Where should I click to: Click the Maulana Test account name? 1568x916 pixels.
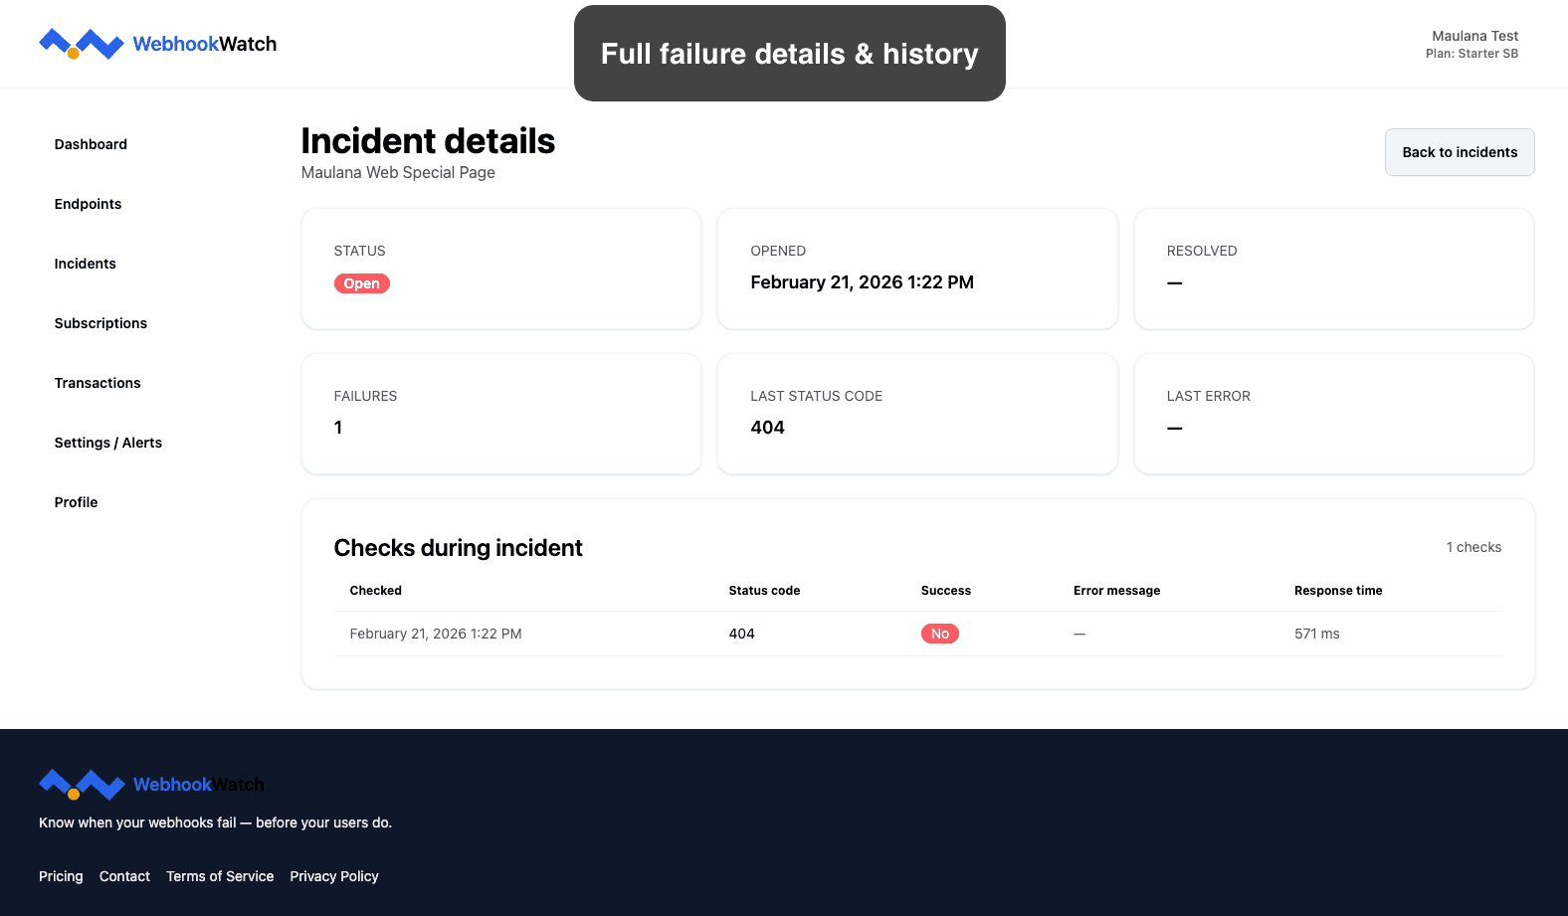[x=1474, y=36]
